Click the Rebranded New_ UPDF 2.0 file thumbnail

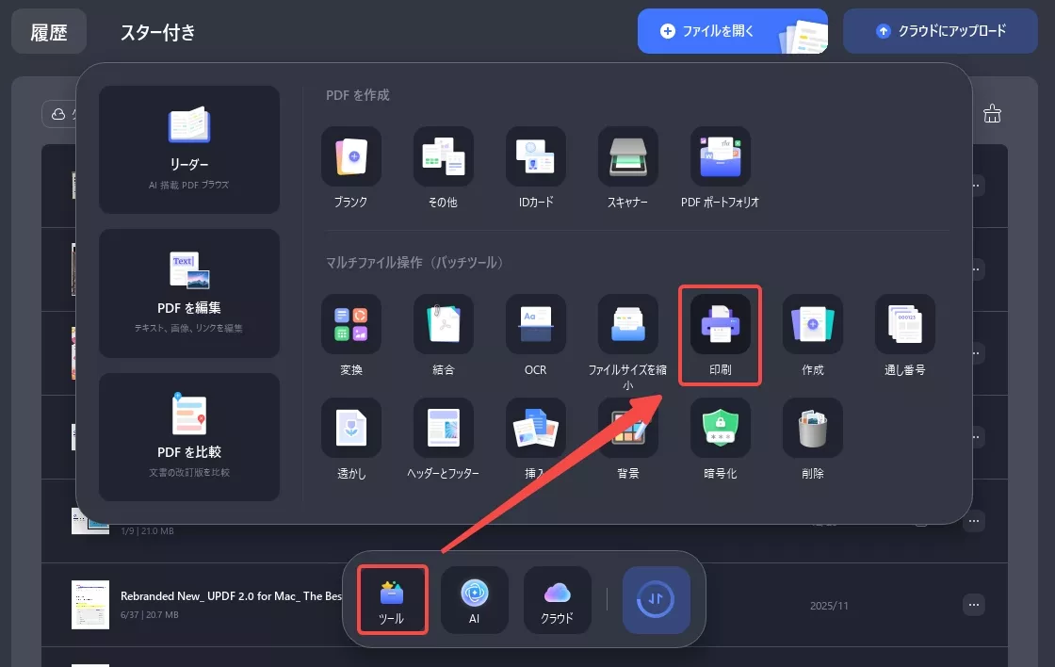[91, 604]
